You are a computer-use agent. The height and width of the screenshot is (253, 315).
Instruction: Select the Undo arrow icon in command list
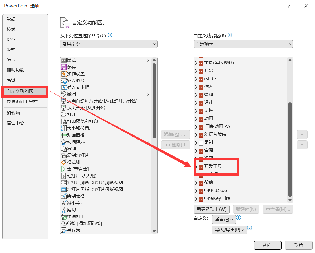tap(63, 94)
